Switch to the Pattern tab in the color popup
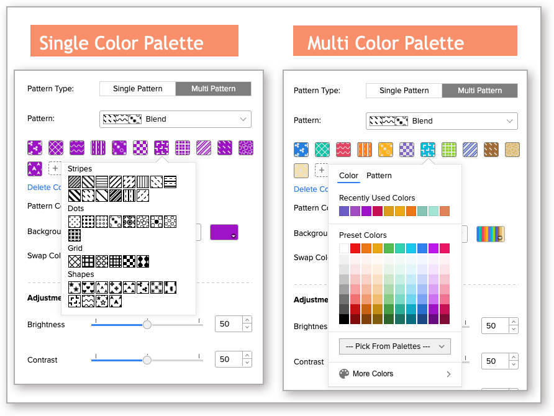Screen dimensions: 554x416 click(x=379, y=176)
